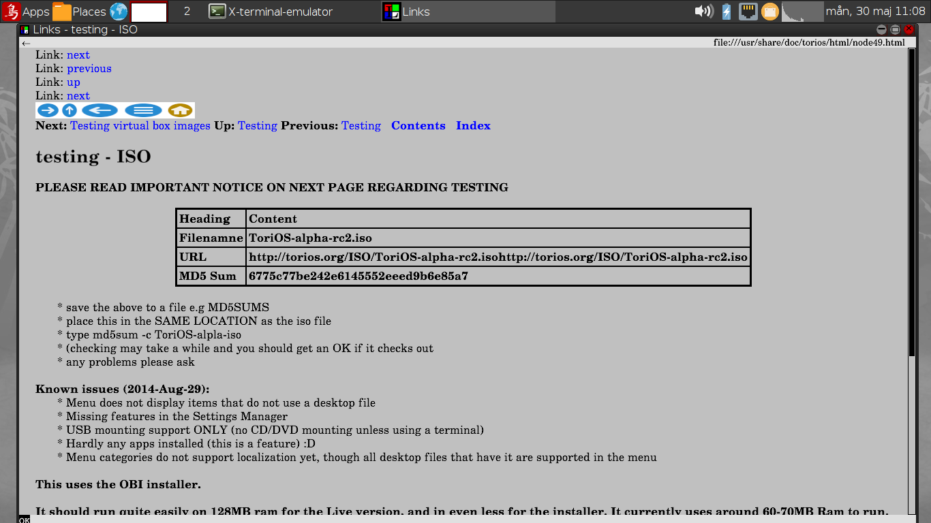Open the bold 'Contents' link

[418, 125]
